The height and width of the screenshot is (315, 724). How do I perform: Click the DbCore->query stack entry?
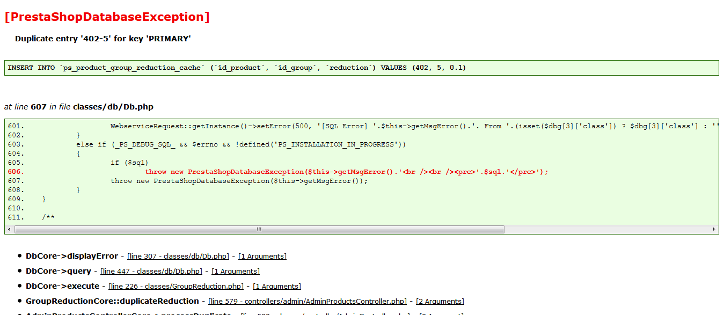pyautogui.click(x=58, y=271)
